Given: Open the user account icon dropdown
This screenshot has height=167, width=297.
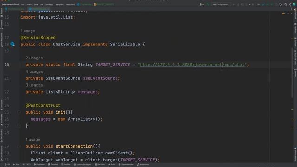Looking at the screenshot, I should tap(201, 4).
